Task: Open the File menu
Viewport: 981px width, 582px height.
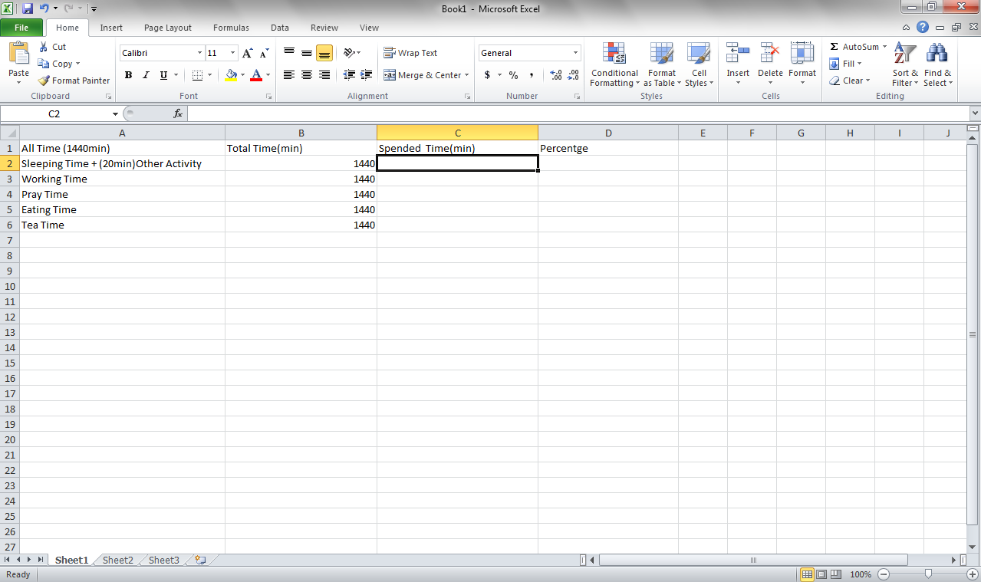Action: click(x=21, y=27)
